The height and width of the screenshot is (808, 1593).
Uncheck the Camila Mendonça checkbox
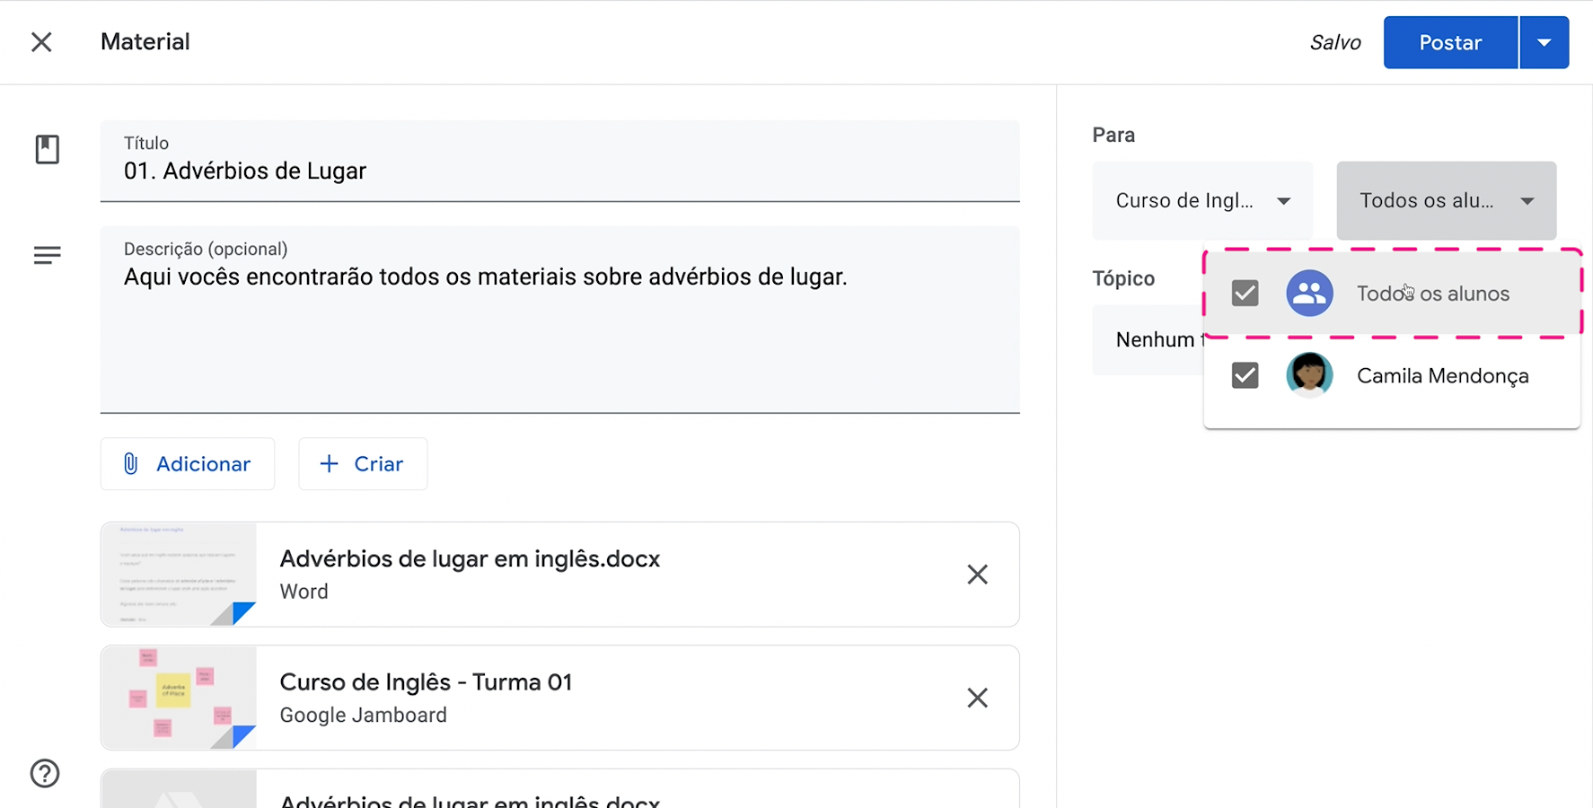tap(1245, 375)
